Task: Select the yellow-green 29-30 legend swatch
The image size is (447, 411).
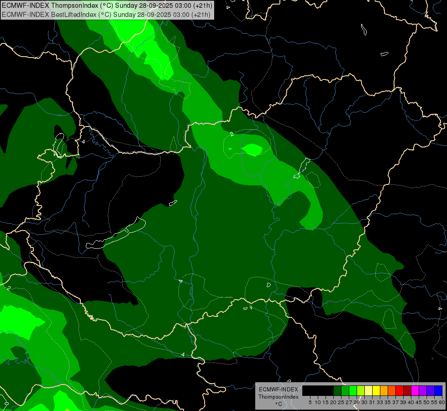Action: point(361,390)
